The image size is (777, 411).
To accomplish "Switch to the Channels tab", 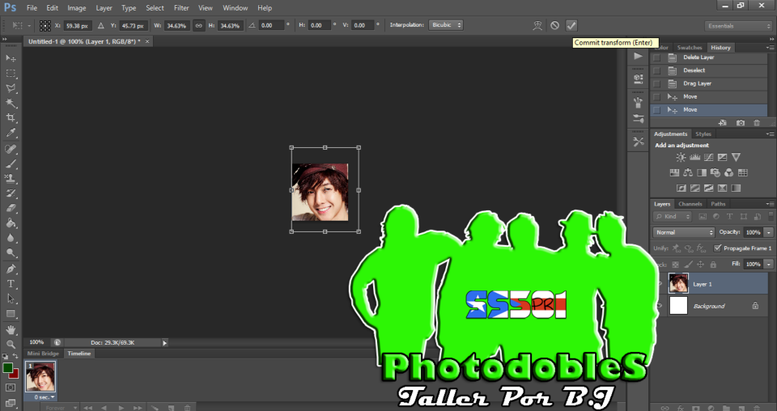I will 690,204.
